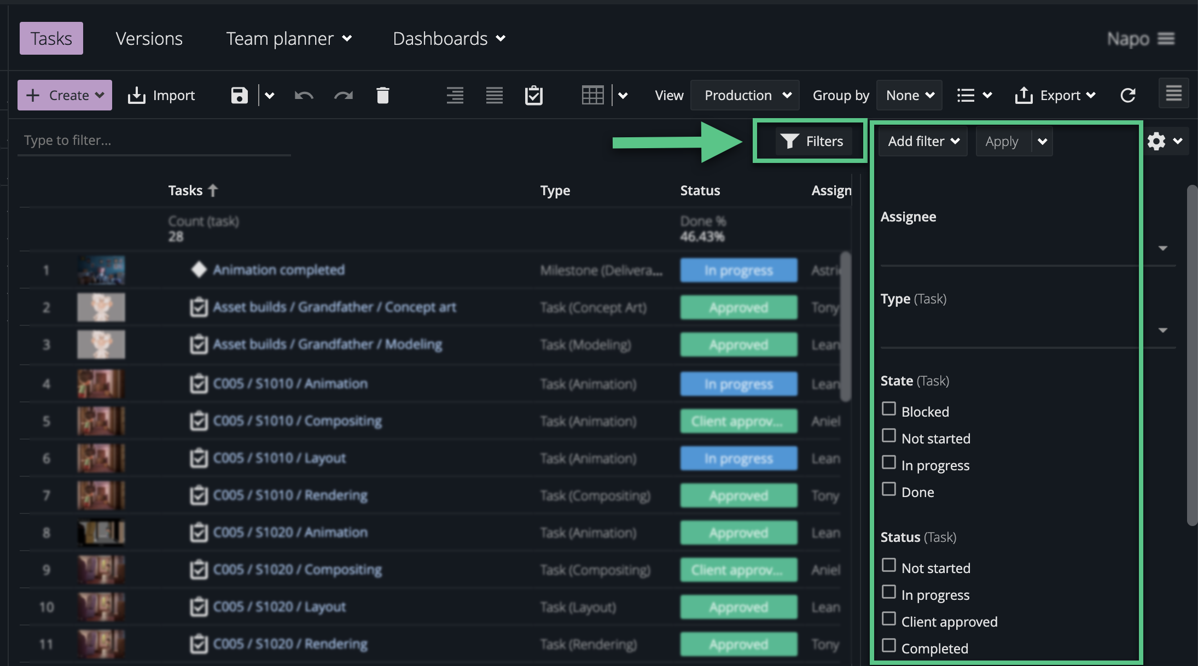
Task: Click the Redo arrow icon
Action: click(344, 95)
